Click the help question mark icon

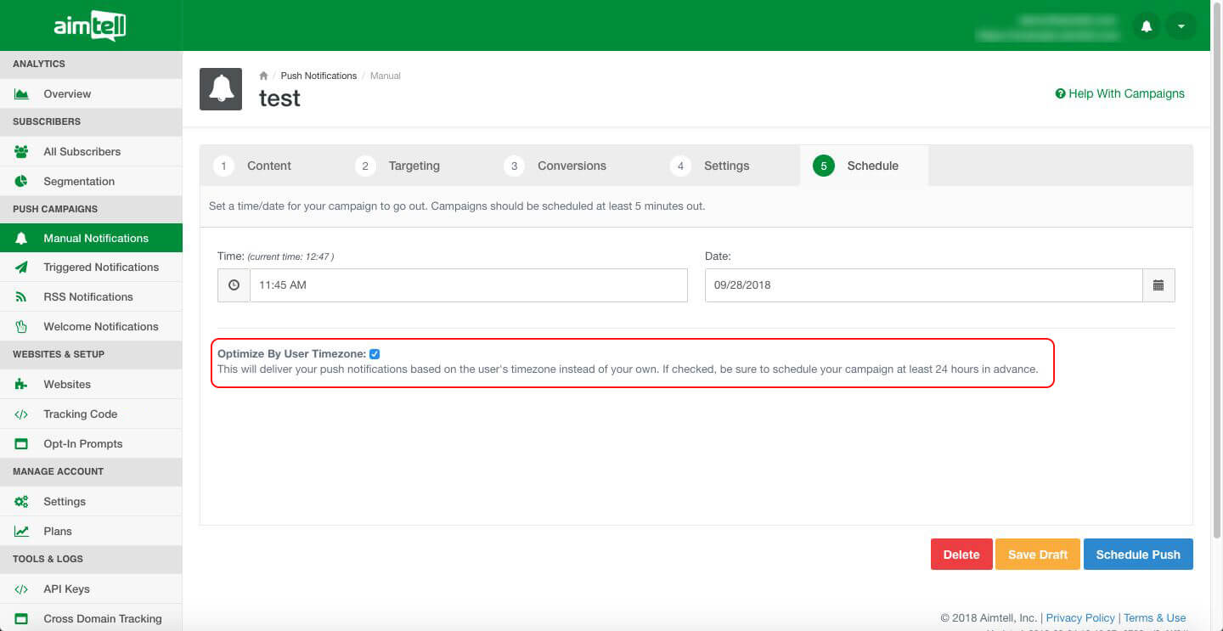(x=1060, y=93)
